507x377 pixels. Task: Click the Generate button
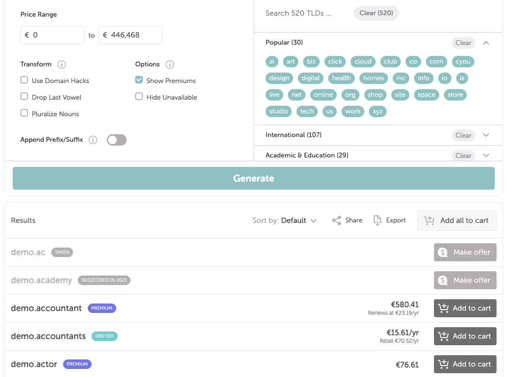(x=253, y=178)
